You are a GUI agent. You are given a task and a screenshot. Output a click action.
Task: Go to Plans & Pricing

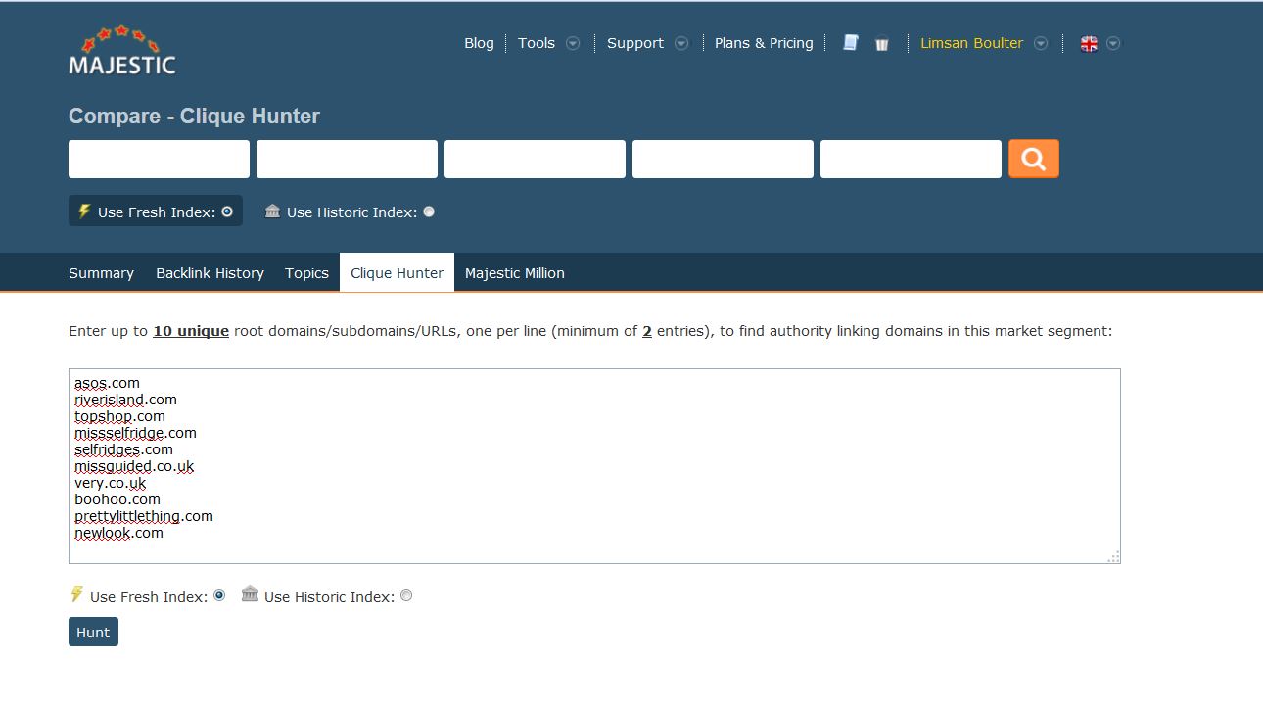(x=764, y=43)
